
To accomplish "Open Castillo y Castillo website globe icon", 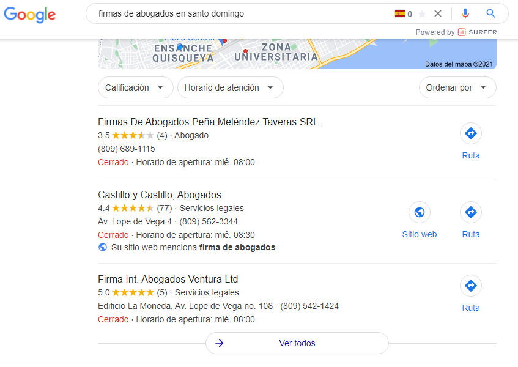I will pyautogui.click(x=420, y=212).
